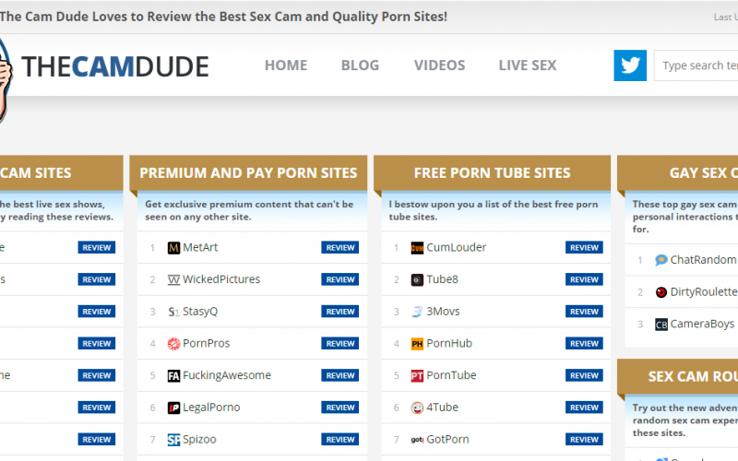Viewport: 738px width, 461px height.
Task: Click the TheCamDude site logo
Action: click(x=114, y=66)
